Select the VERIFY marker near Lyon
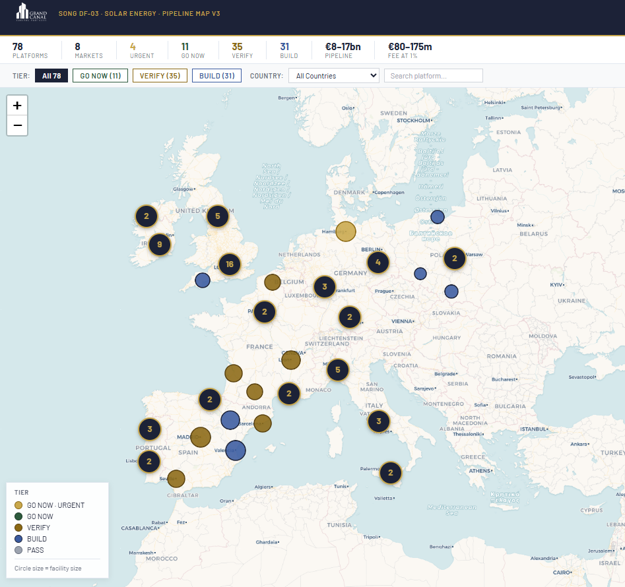This screenshot has height=587, width=625. tap(291, 360)
